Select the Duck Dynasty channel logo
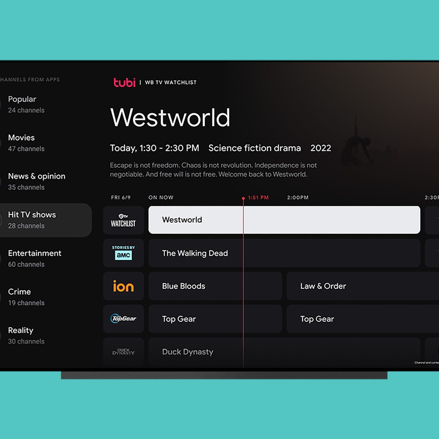The width and height of the screenshot is (439, 439). pyautogui.click(x=123, y=352)
